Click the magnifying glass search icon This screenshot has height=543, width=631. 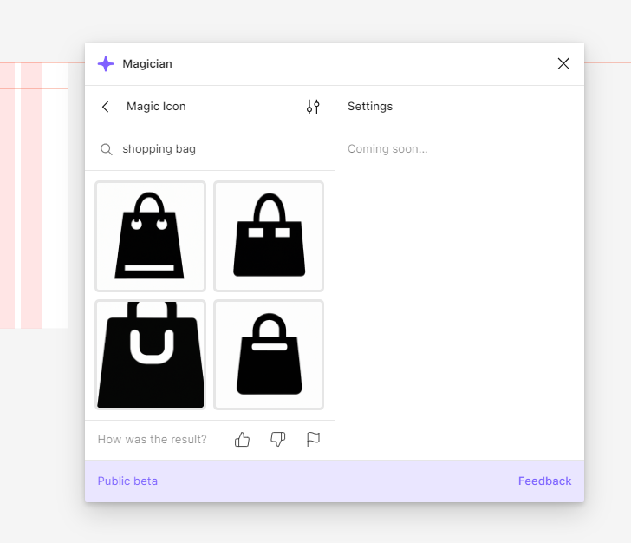(x=107, y=149)
